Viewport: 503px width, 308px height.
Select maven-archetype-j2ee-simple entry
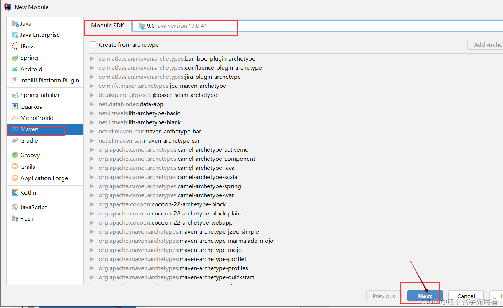[179, 231]
